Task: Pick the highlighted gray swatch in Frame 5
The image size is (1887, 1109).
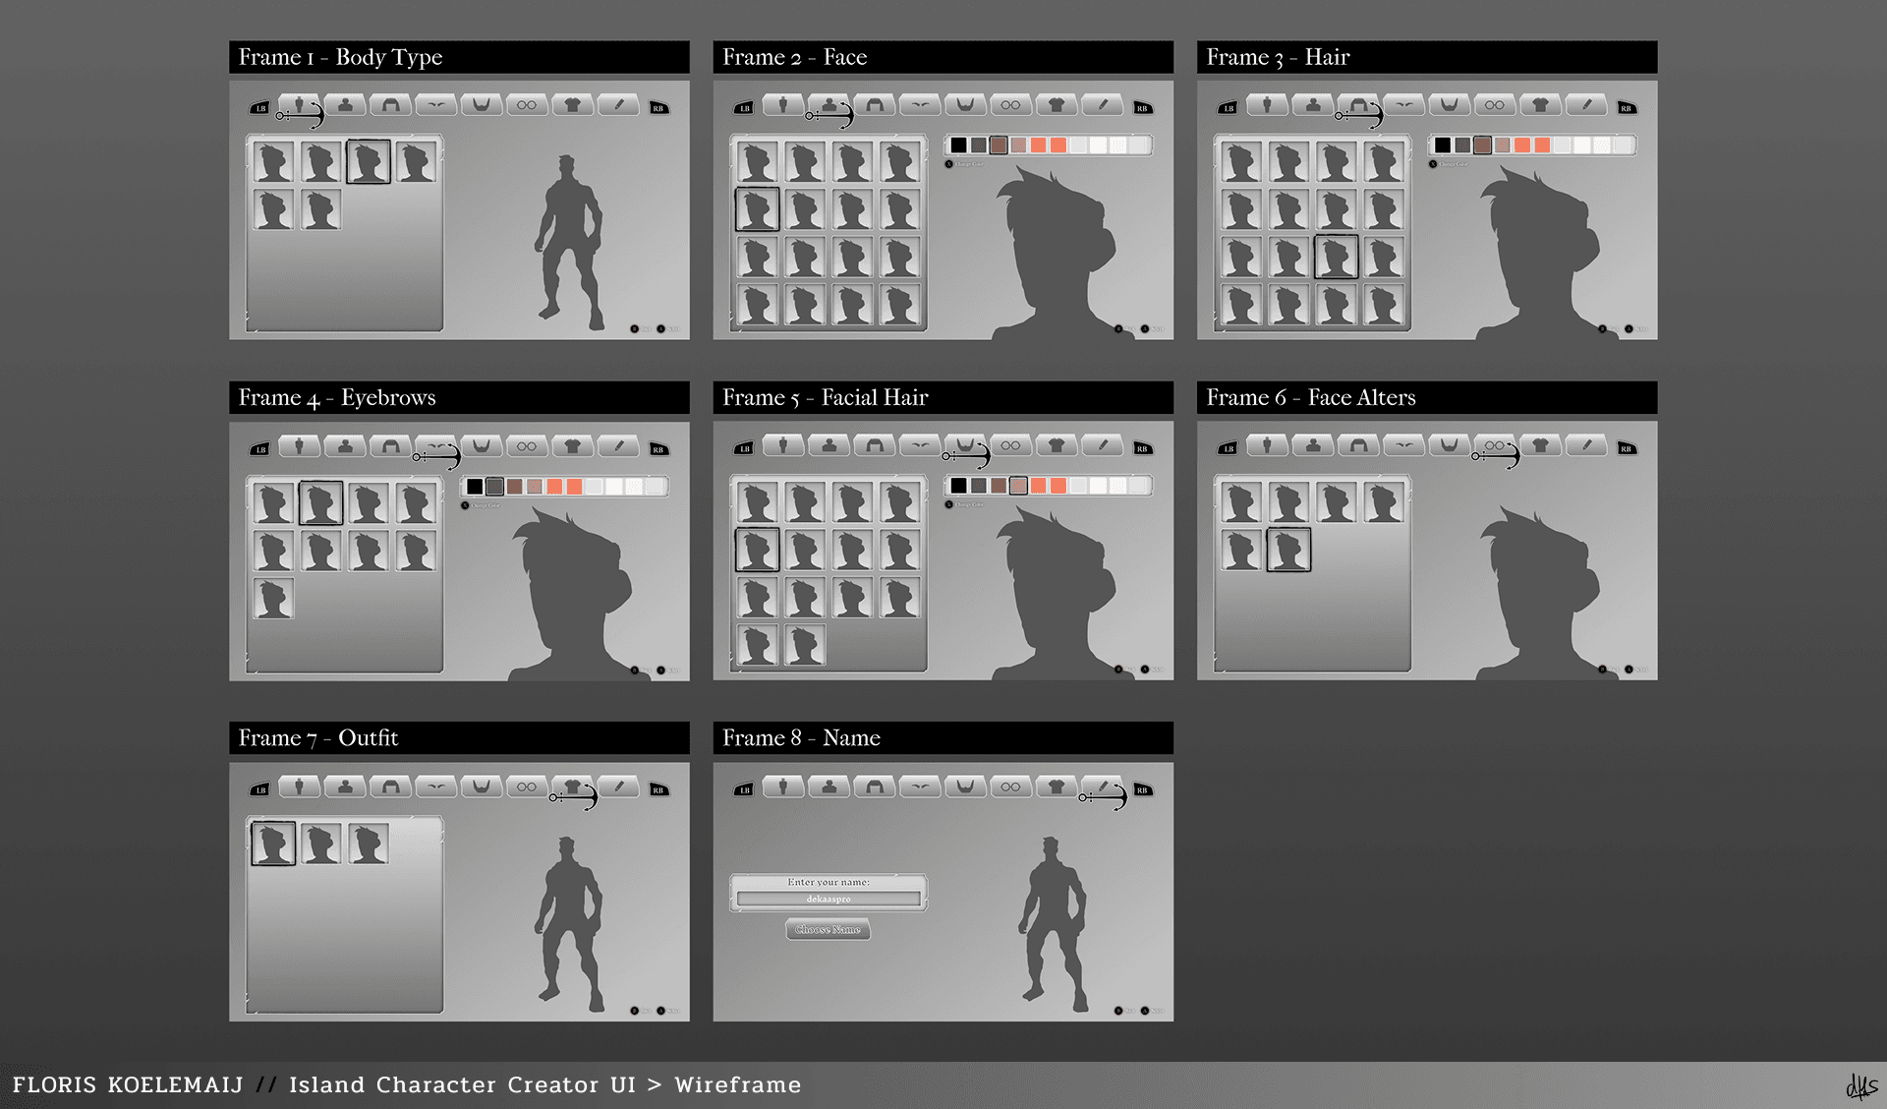Action: point(1018,486)
